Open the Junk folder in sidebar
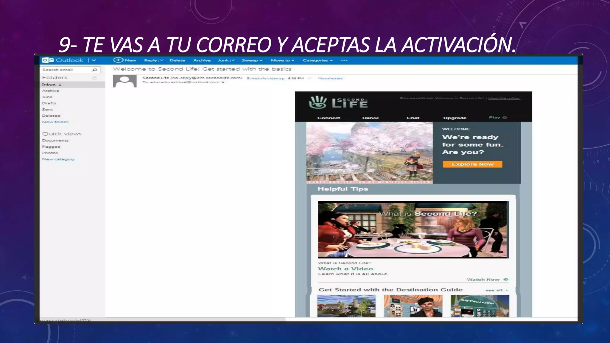This screenshot has width=610, height=343. 47,97
